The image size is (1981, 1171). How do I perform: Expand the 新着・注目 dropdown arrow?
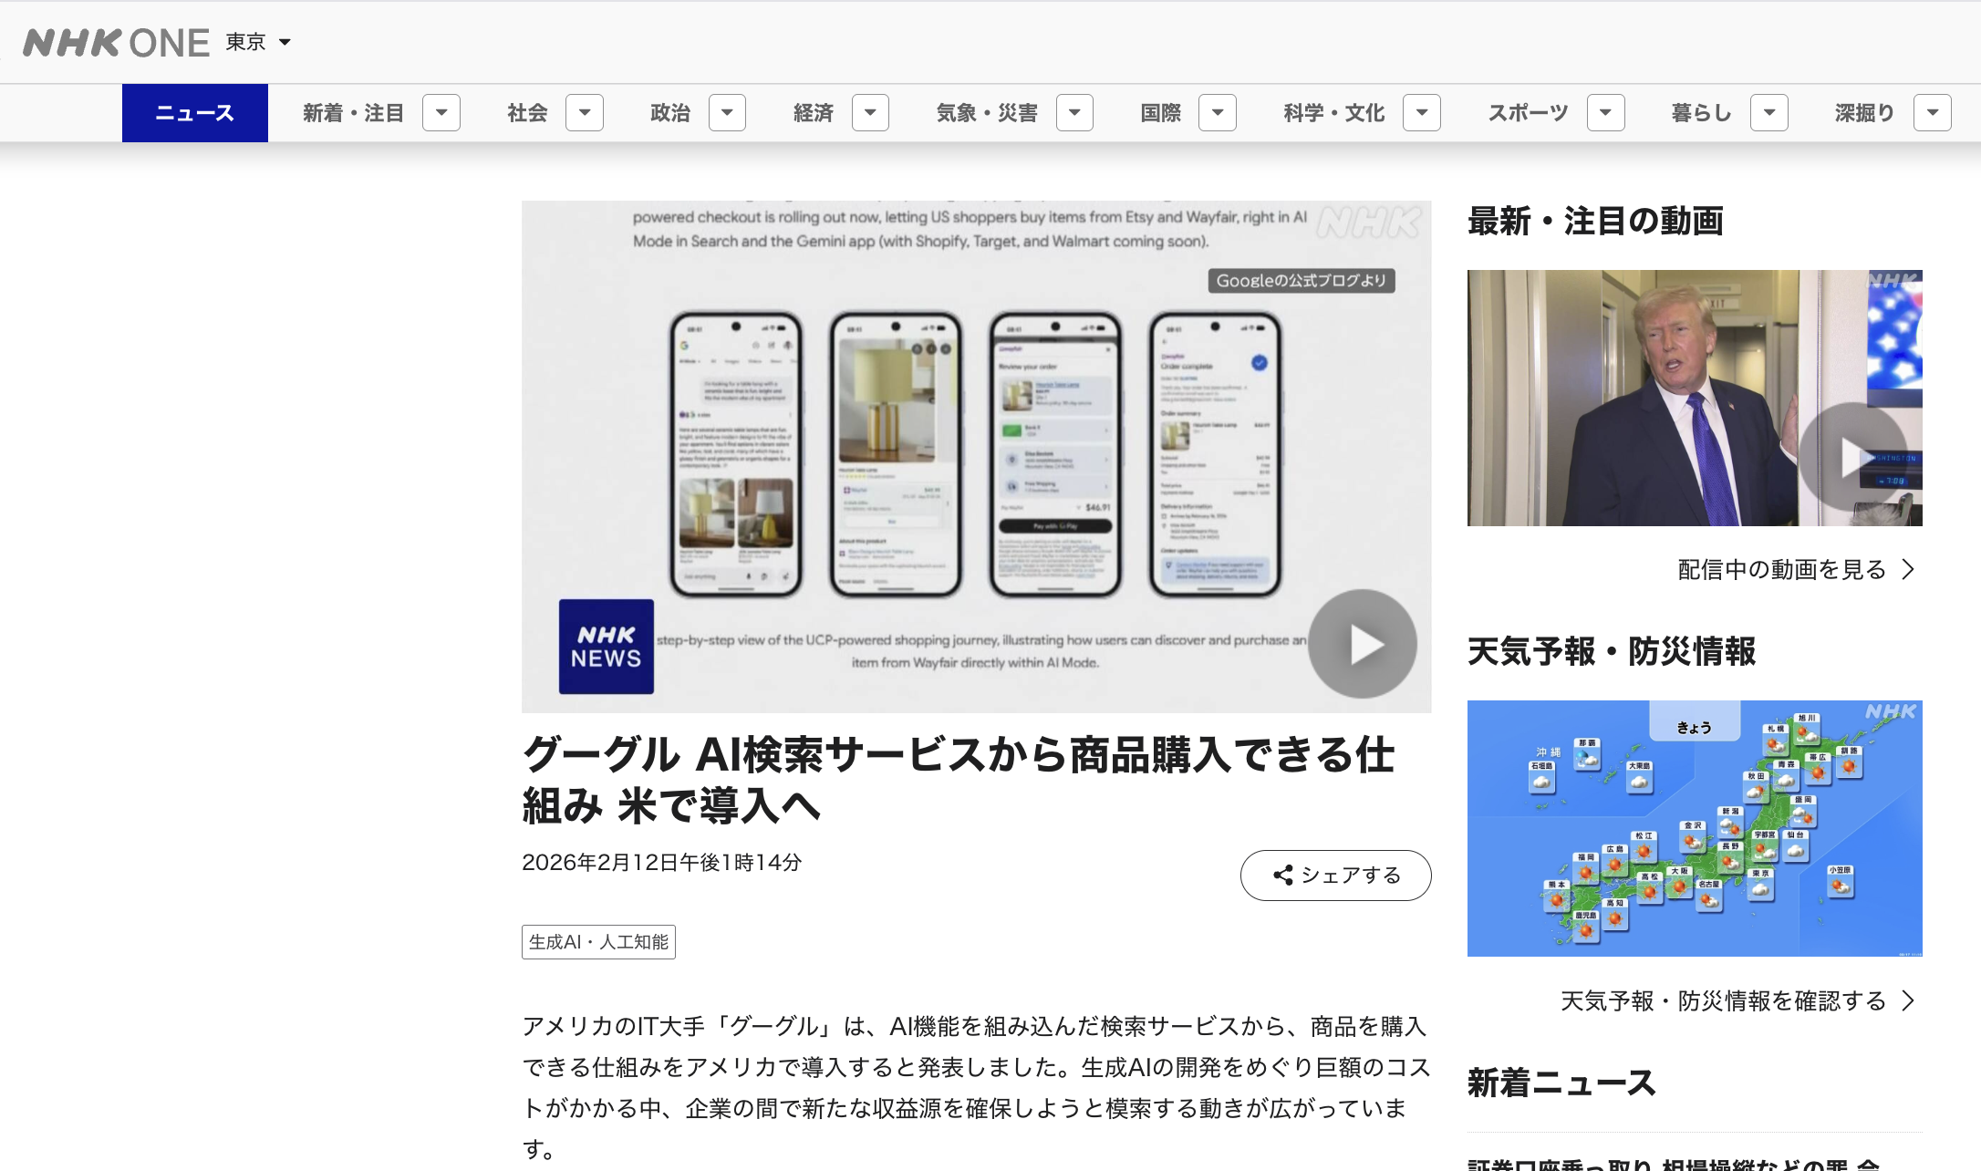[x=441, y=113]
